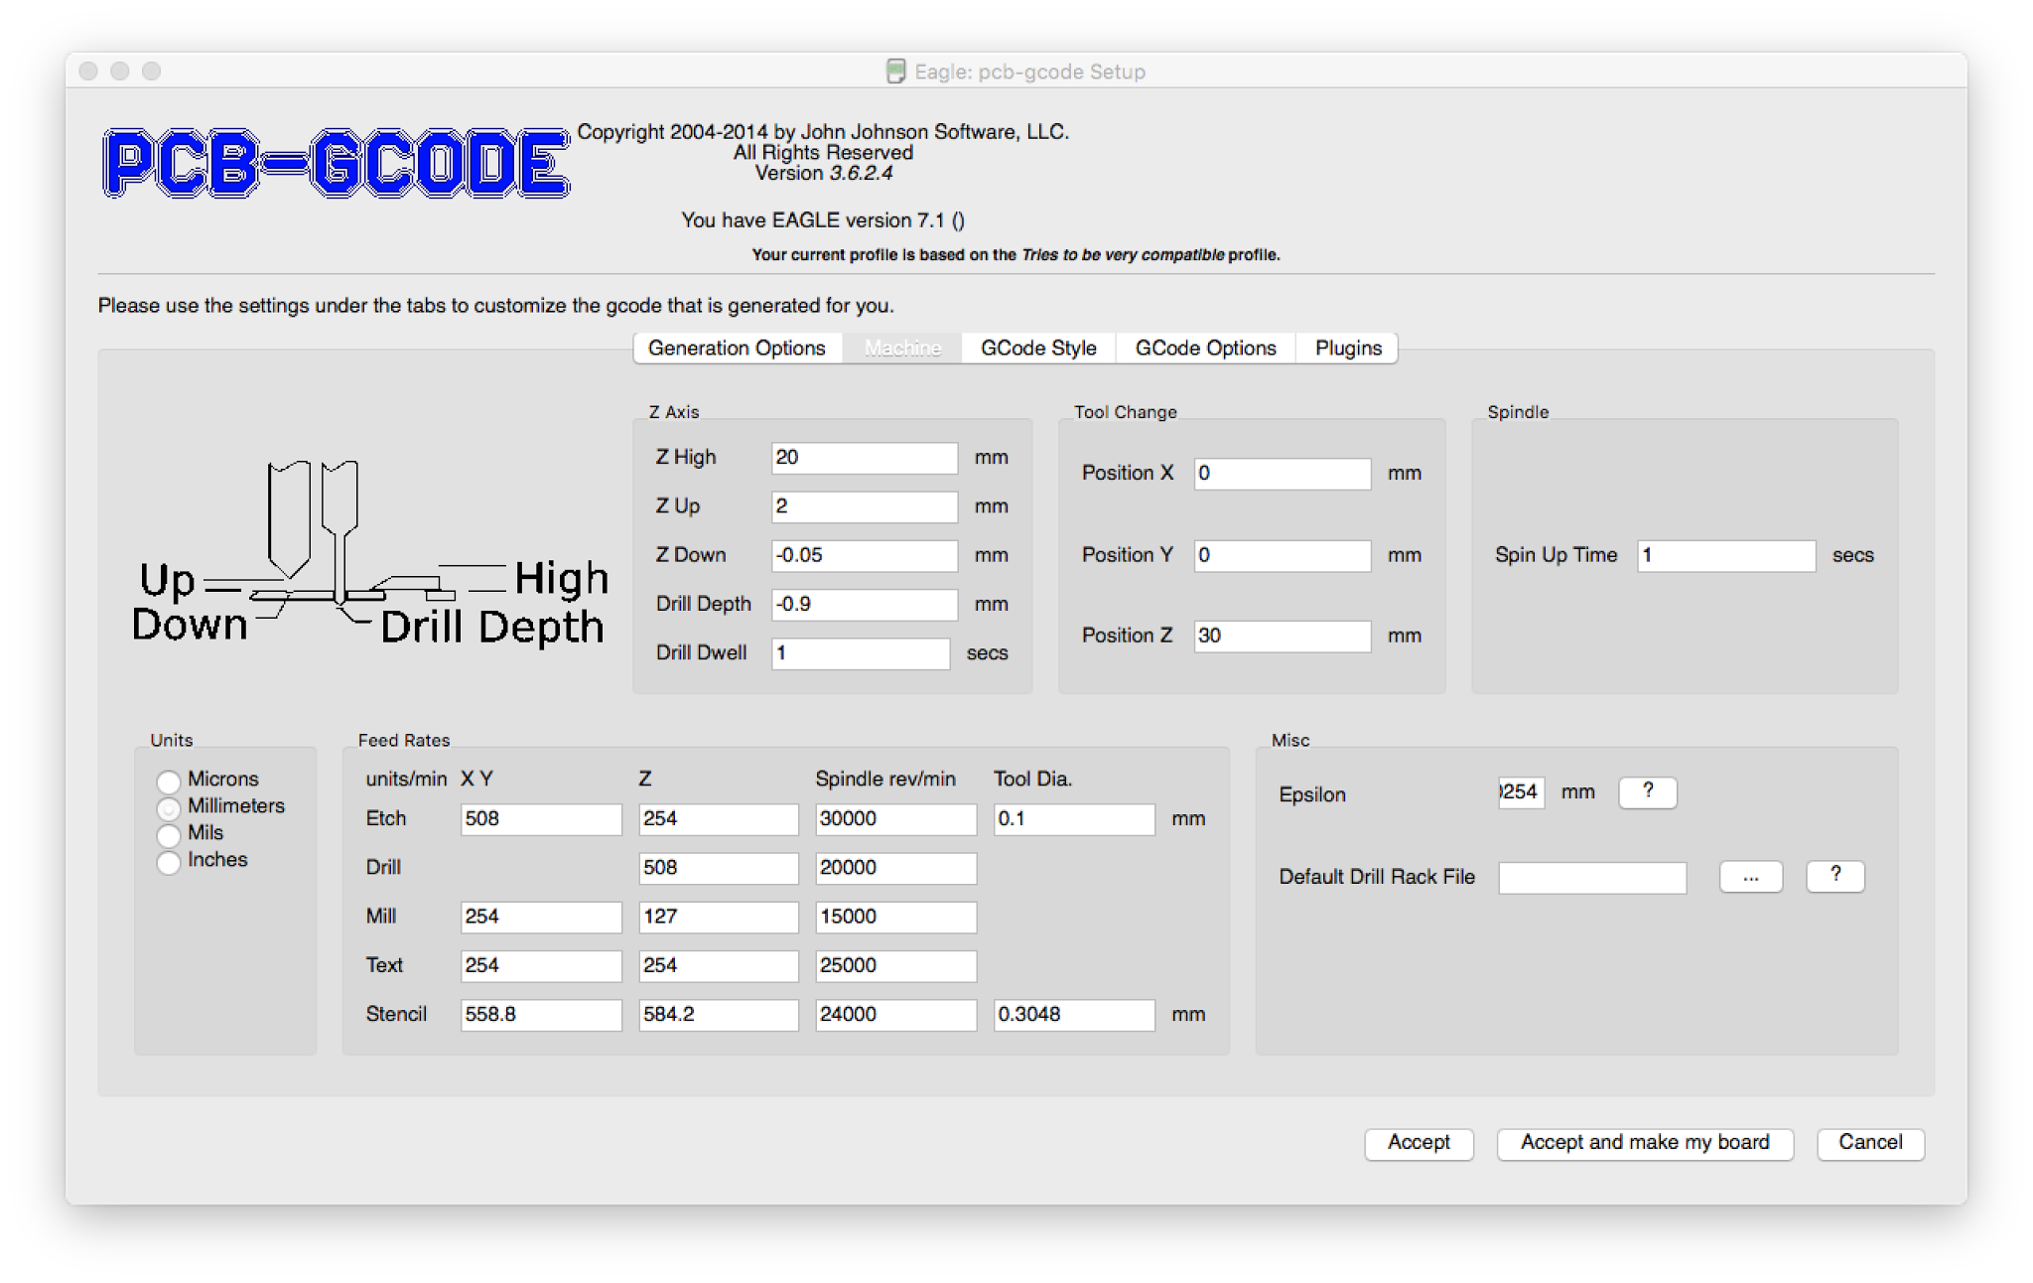Click the Drill Rack File help button
Image resolution: width=2033 pixels, height=1283 pixels.
[1834, 876]
